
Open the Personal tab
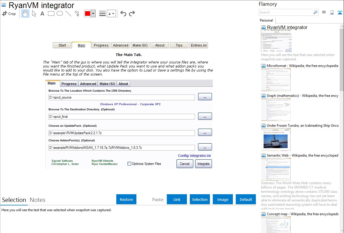(266, 20)
